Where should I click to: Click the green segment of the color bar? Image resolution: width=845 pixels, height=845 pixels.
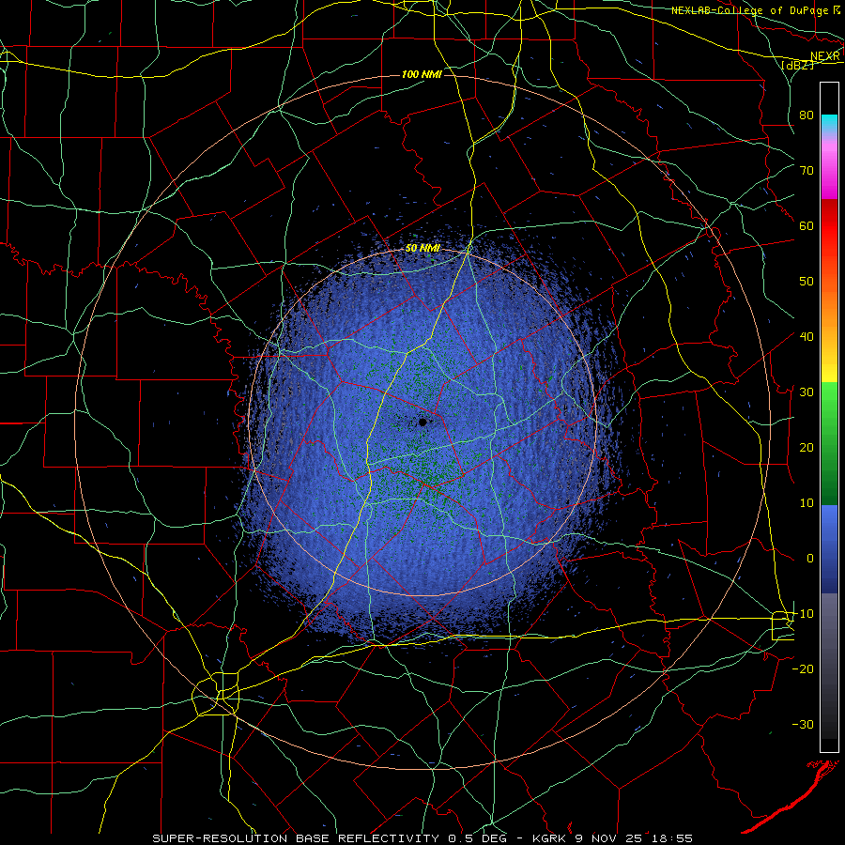829,443
